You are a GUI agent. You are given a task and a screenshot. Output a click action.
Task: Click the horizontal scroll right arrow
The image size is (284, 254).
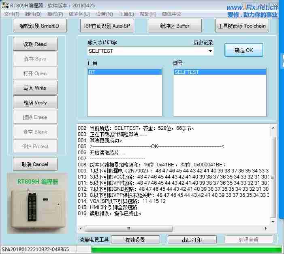tap(266, 228)
